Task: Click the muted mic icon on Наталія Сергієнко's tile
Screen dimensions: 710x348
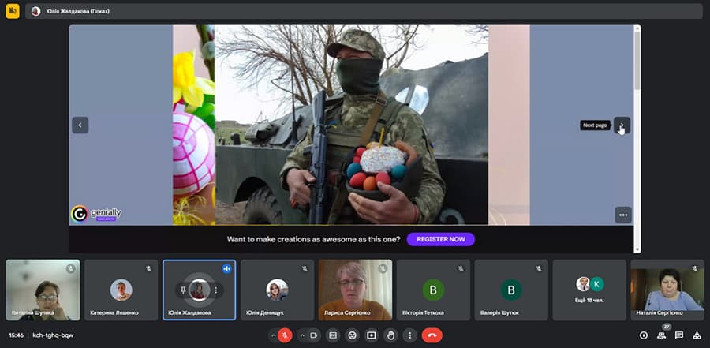Action: click(695, 269)
